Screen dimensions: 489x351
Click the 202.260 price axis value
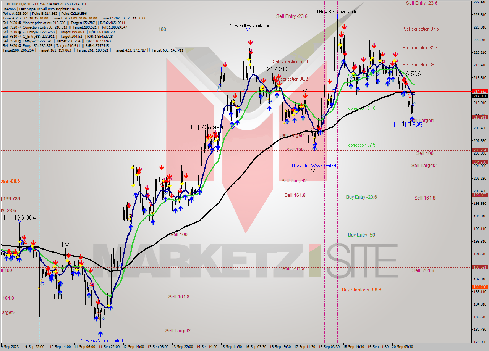coord(480,179)
